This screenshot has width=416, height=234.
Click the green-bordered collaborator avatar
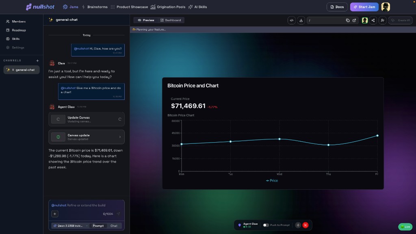365,20
